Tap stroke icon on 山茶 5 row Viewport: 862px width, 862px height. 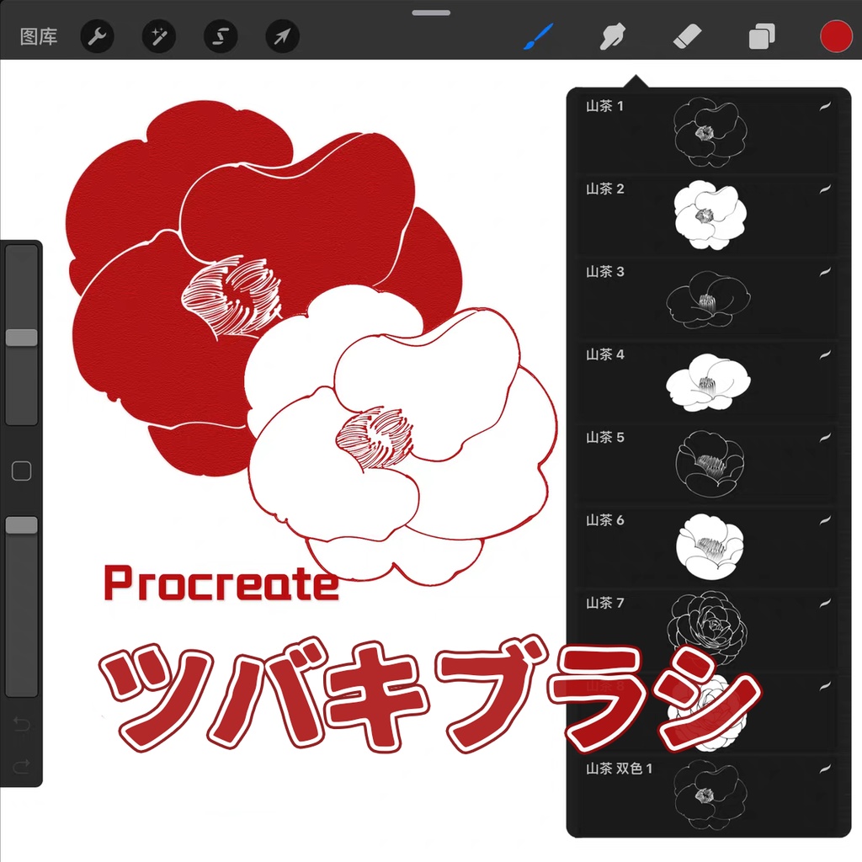pyautogui.click(x=825, y=438)
